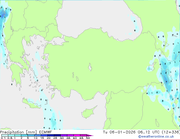Click the legend value '0.1'
Image resolution: width=180 pixels, height=139 pixels.
3,138
